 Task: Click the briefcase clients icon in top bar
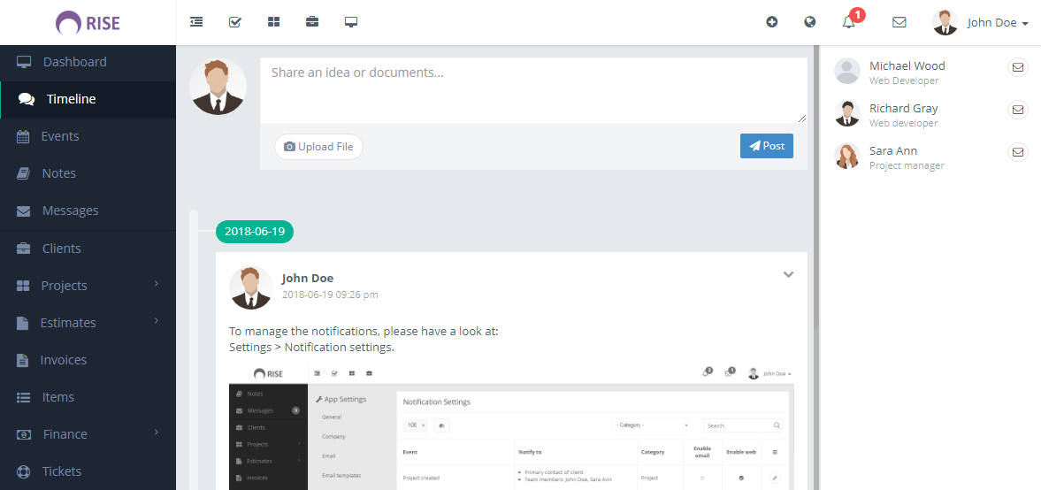(312, 22)
